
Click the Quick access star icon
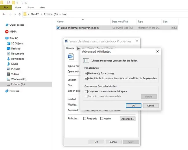pos(7,25)
